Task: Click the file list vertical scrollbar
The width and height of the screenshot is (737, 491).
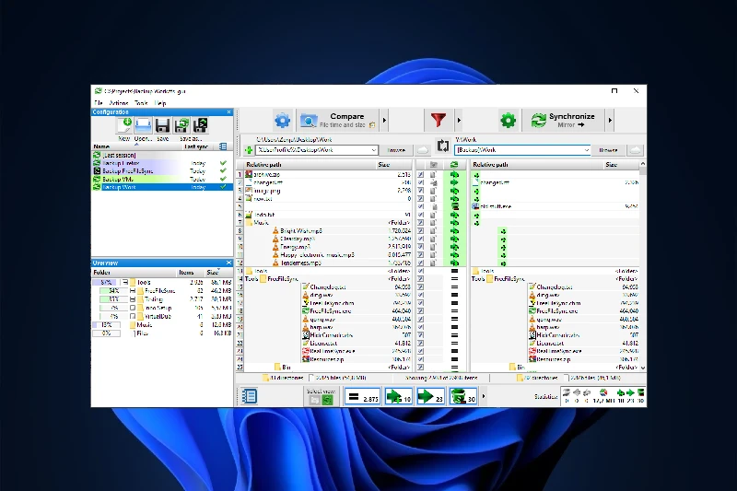Action: point(642,276)
